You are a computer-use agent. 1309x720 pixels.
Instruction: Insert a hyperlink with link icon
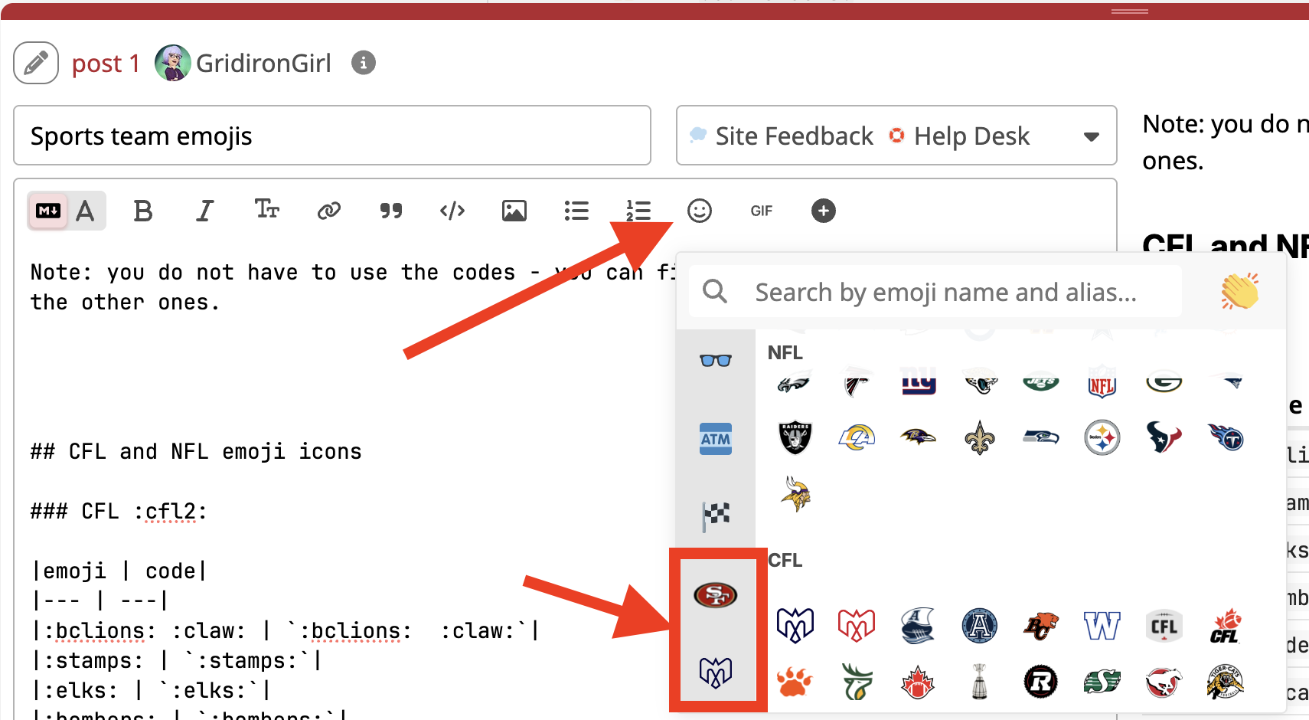click(328, 211)
